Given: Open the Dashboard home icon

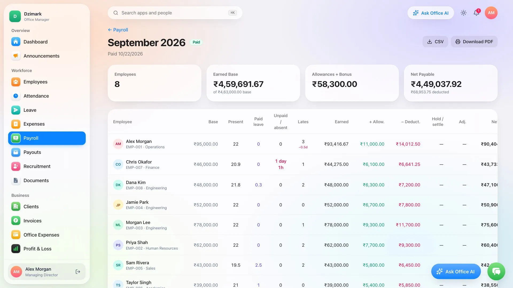Looking at the screenshot, I should 16,42.
